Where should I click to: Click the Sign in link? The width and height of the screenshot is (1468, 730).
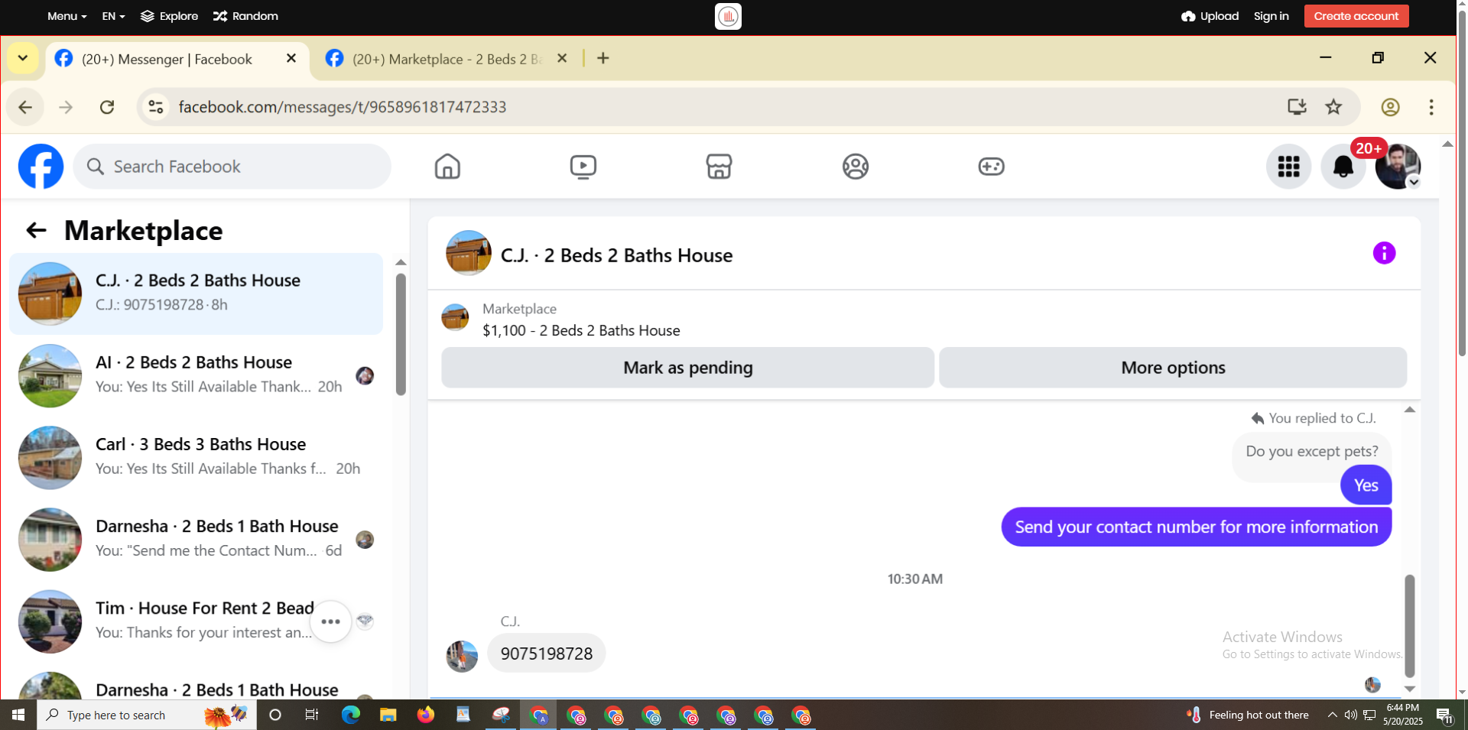coord(1271,16)
